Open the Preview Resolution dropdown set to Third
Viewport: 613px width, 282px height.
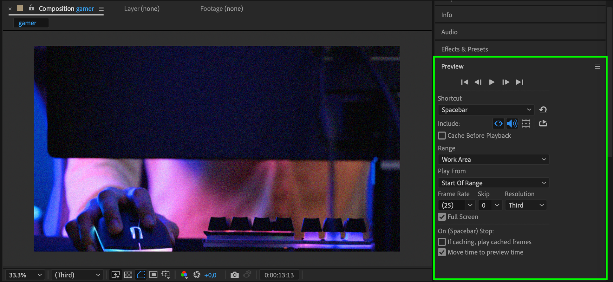(526, 205)
